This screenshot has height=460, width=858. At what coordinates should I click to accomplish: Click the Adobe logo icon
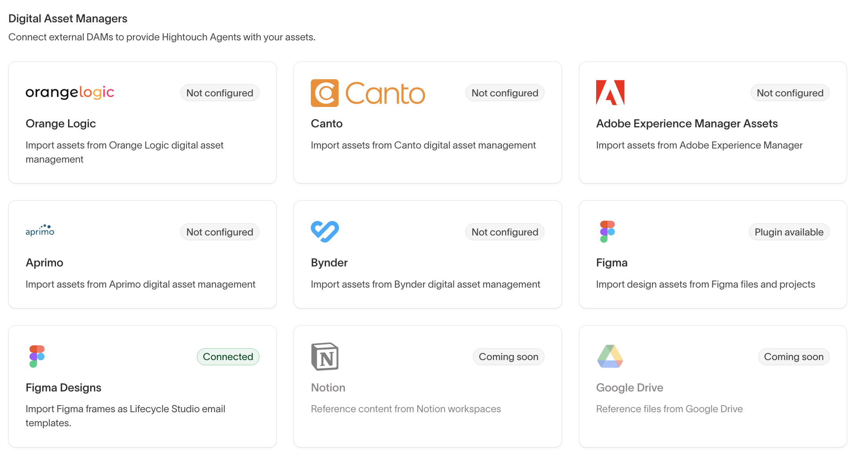(x=610, y=93)
